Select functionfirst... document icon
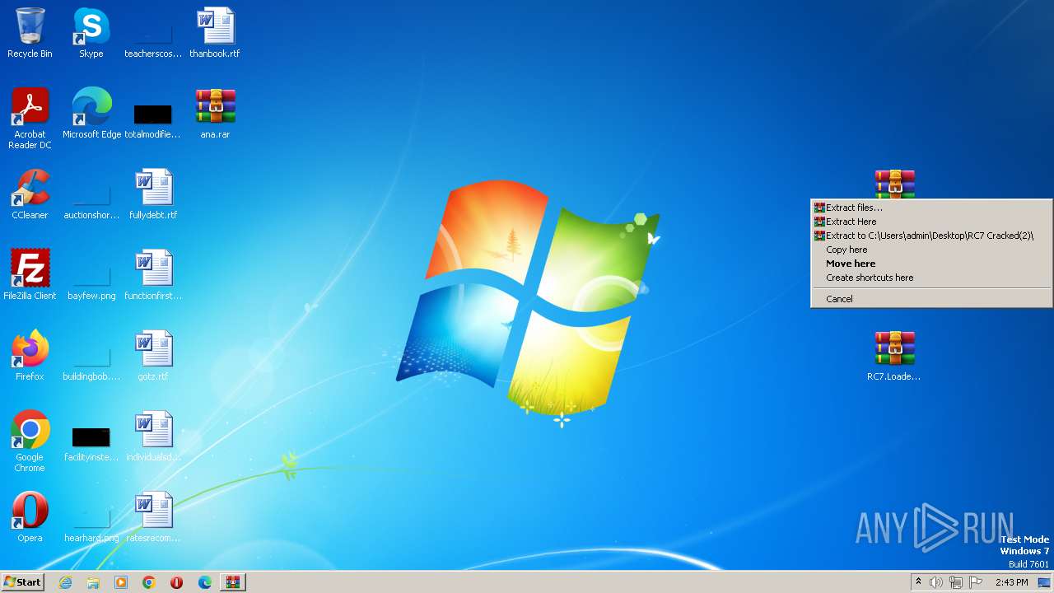 point(153,275)
